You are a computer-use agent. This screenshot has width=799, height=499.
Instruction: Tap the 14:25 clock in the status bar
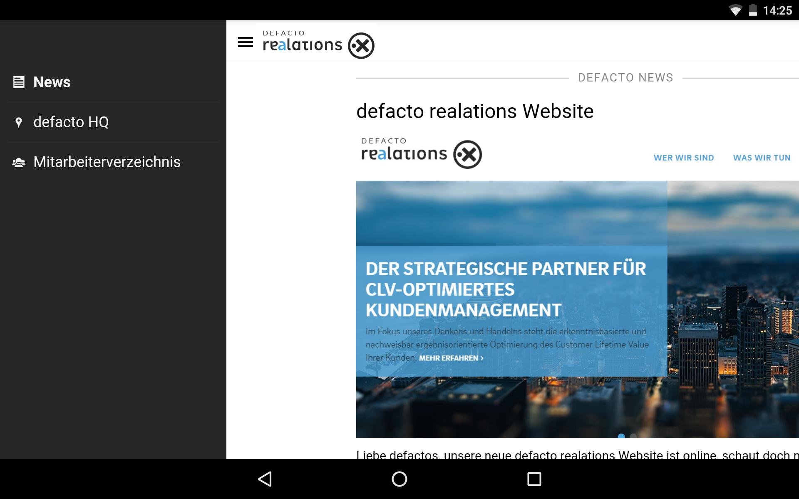[777, 10]
